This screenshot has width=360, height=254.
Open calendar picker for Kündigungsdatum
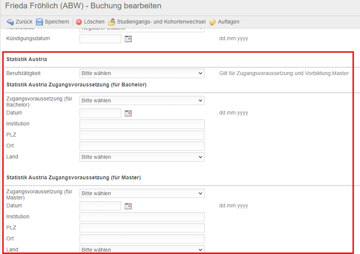click(x=128, y=39)
